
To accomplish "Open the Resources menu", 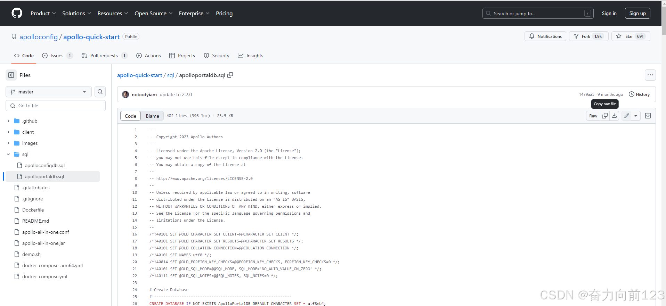I will tap(113, 13).
